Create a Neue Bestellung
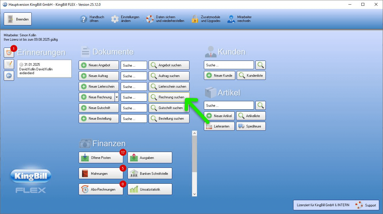Image resolution: width=383 pixels, height=214 pixels. click(x=99, y=119)
